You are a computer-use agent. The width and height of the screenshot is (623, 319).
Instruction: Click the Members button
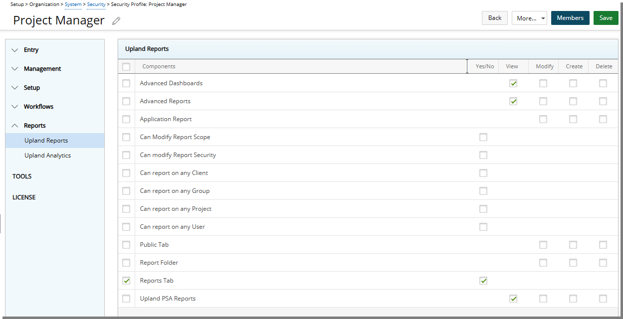570,17
